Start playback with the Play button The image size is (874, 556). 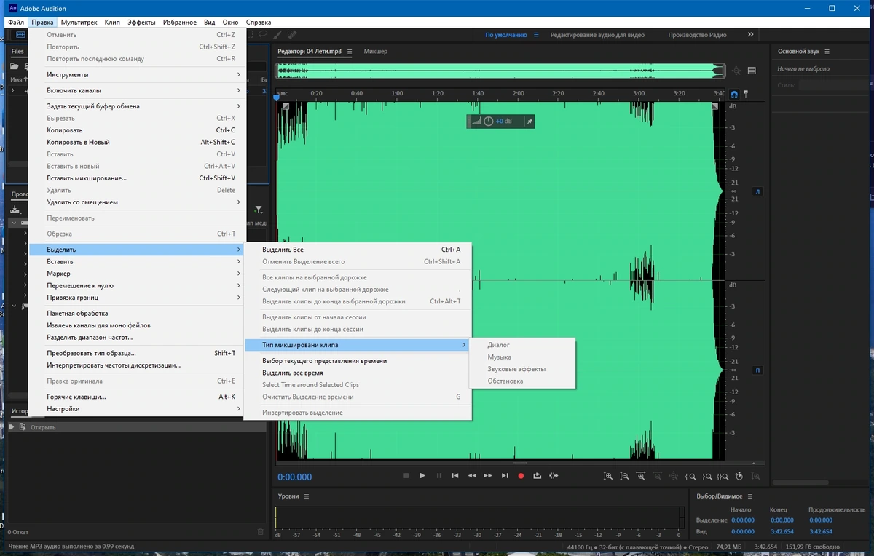422,476
